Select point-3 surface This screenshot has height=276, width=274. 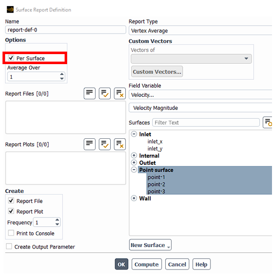pos(156,191)
